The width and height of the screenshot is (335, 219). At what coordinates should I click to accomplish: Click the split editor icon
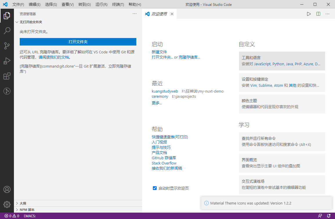318,14
